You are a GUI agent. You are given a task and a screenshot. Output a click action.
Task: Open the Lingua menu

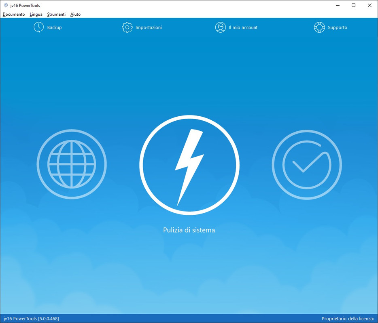[x=36, y=15]
